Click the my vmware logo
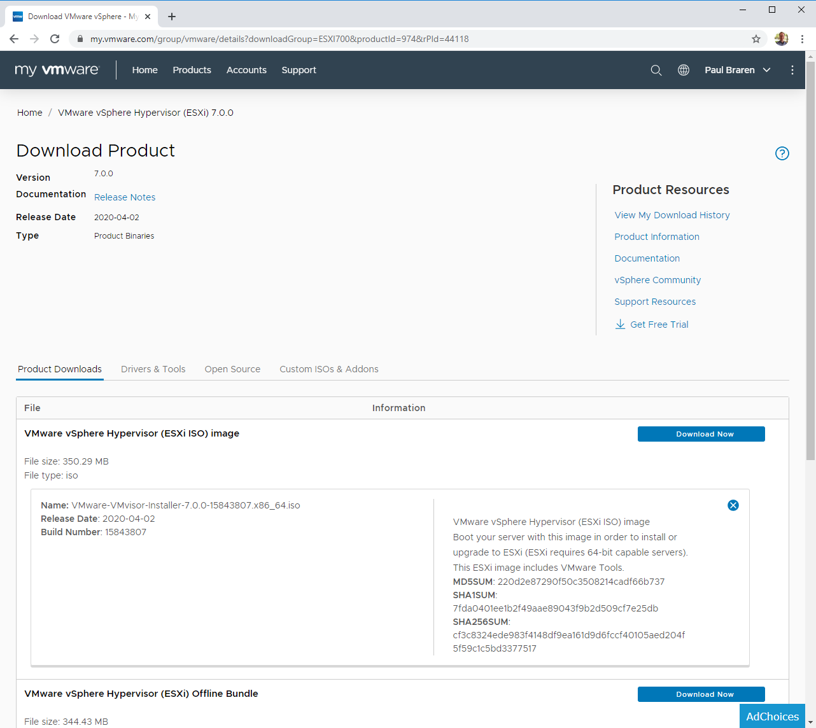816x728 pixels. (x=57, y=70)
